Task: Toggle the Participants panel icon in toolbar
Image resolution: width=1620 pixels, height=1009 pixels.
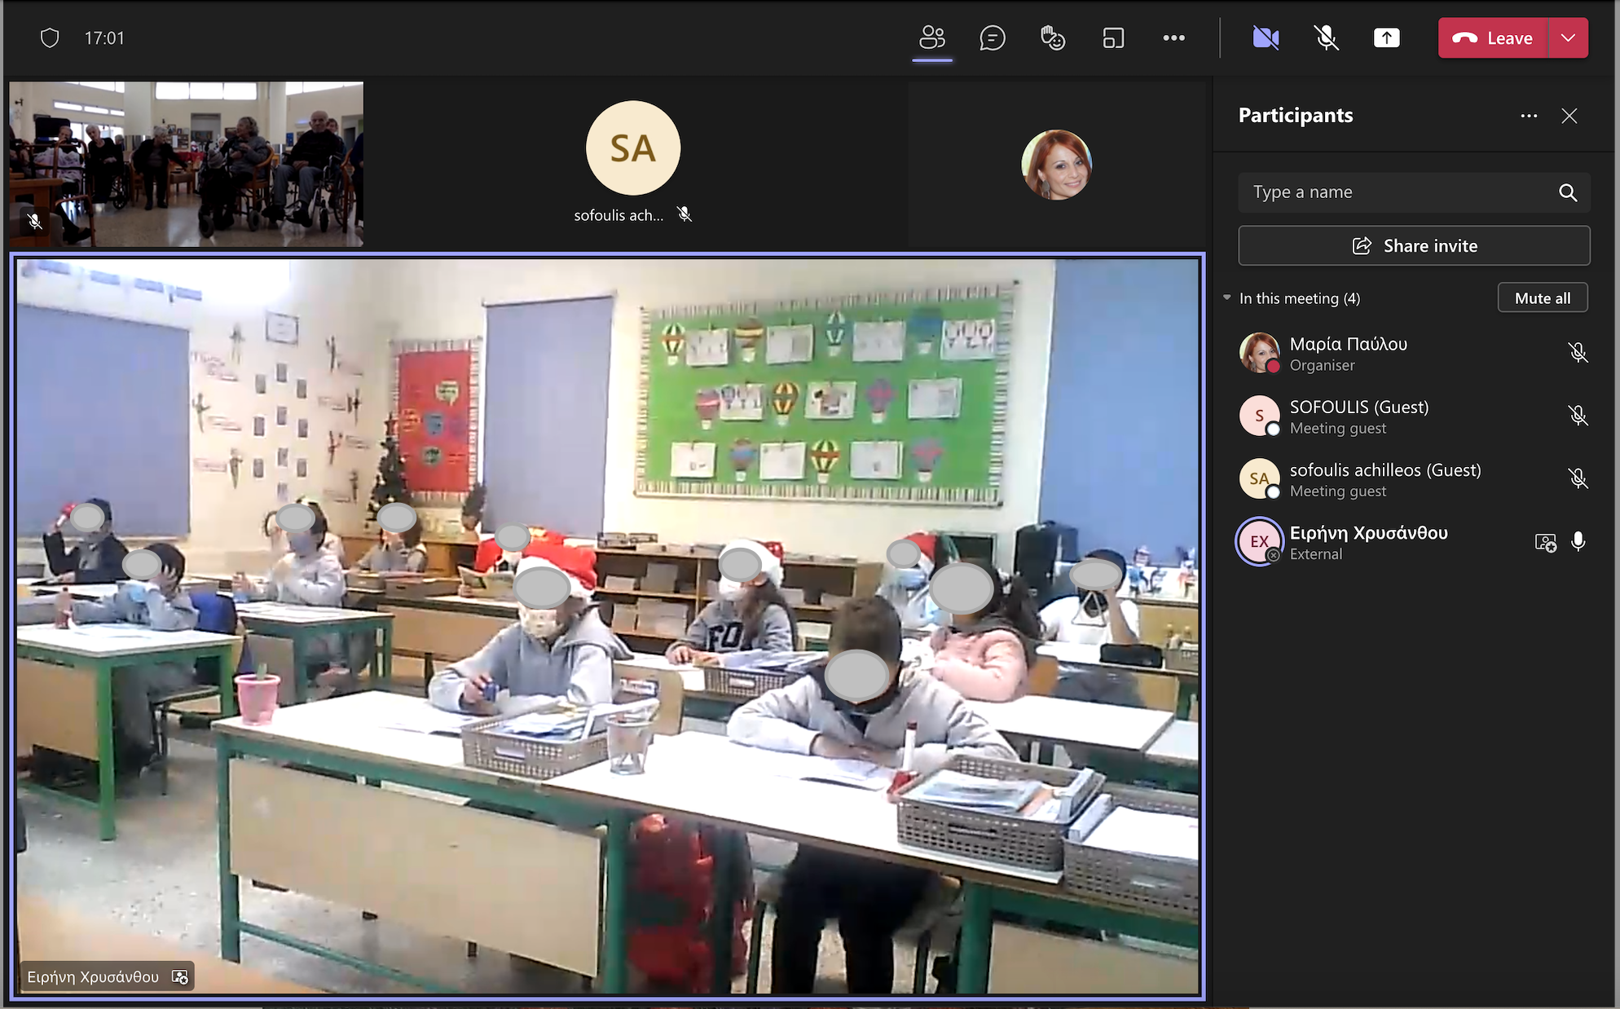Action: click(932, 37)
